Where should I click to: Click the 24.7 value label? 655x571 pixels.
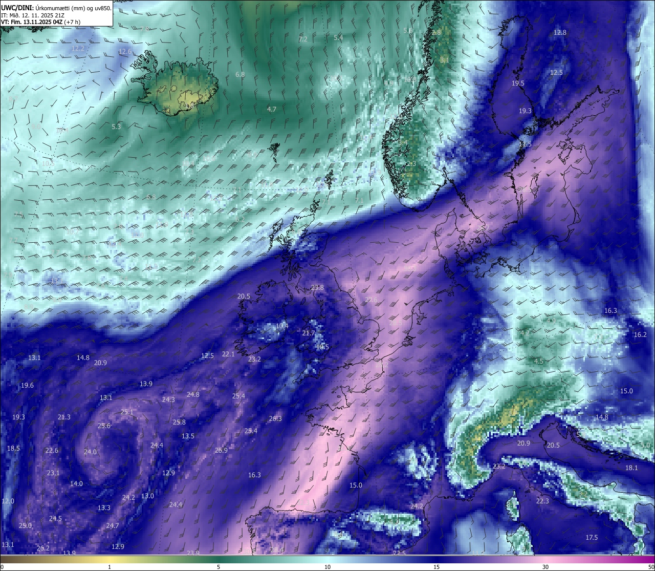pyautogui.click(x=113, y=526)
